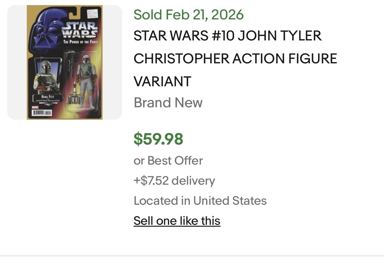Click "Located in United States" text
The height and width of the screenshot is (270, 384).
(200, 201)
